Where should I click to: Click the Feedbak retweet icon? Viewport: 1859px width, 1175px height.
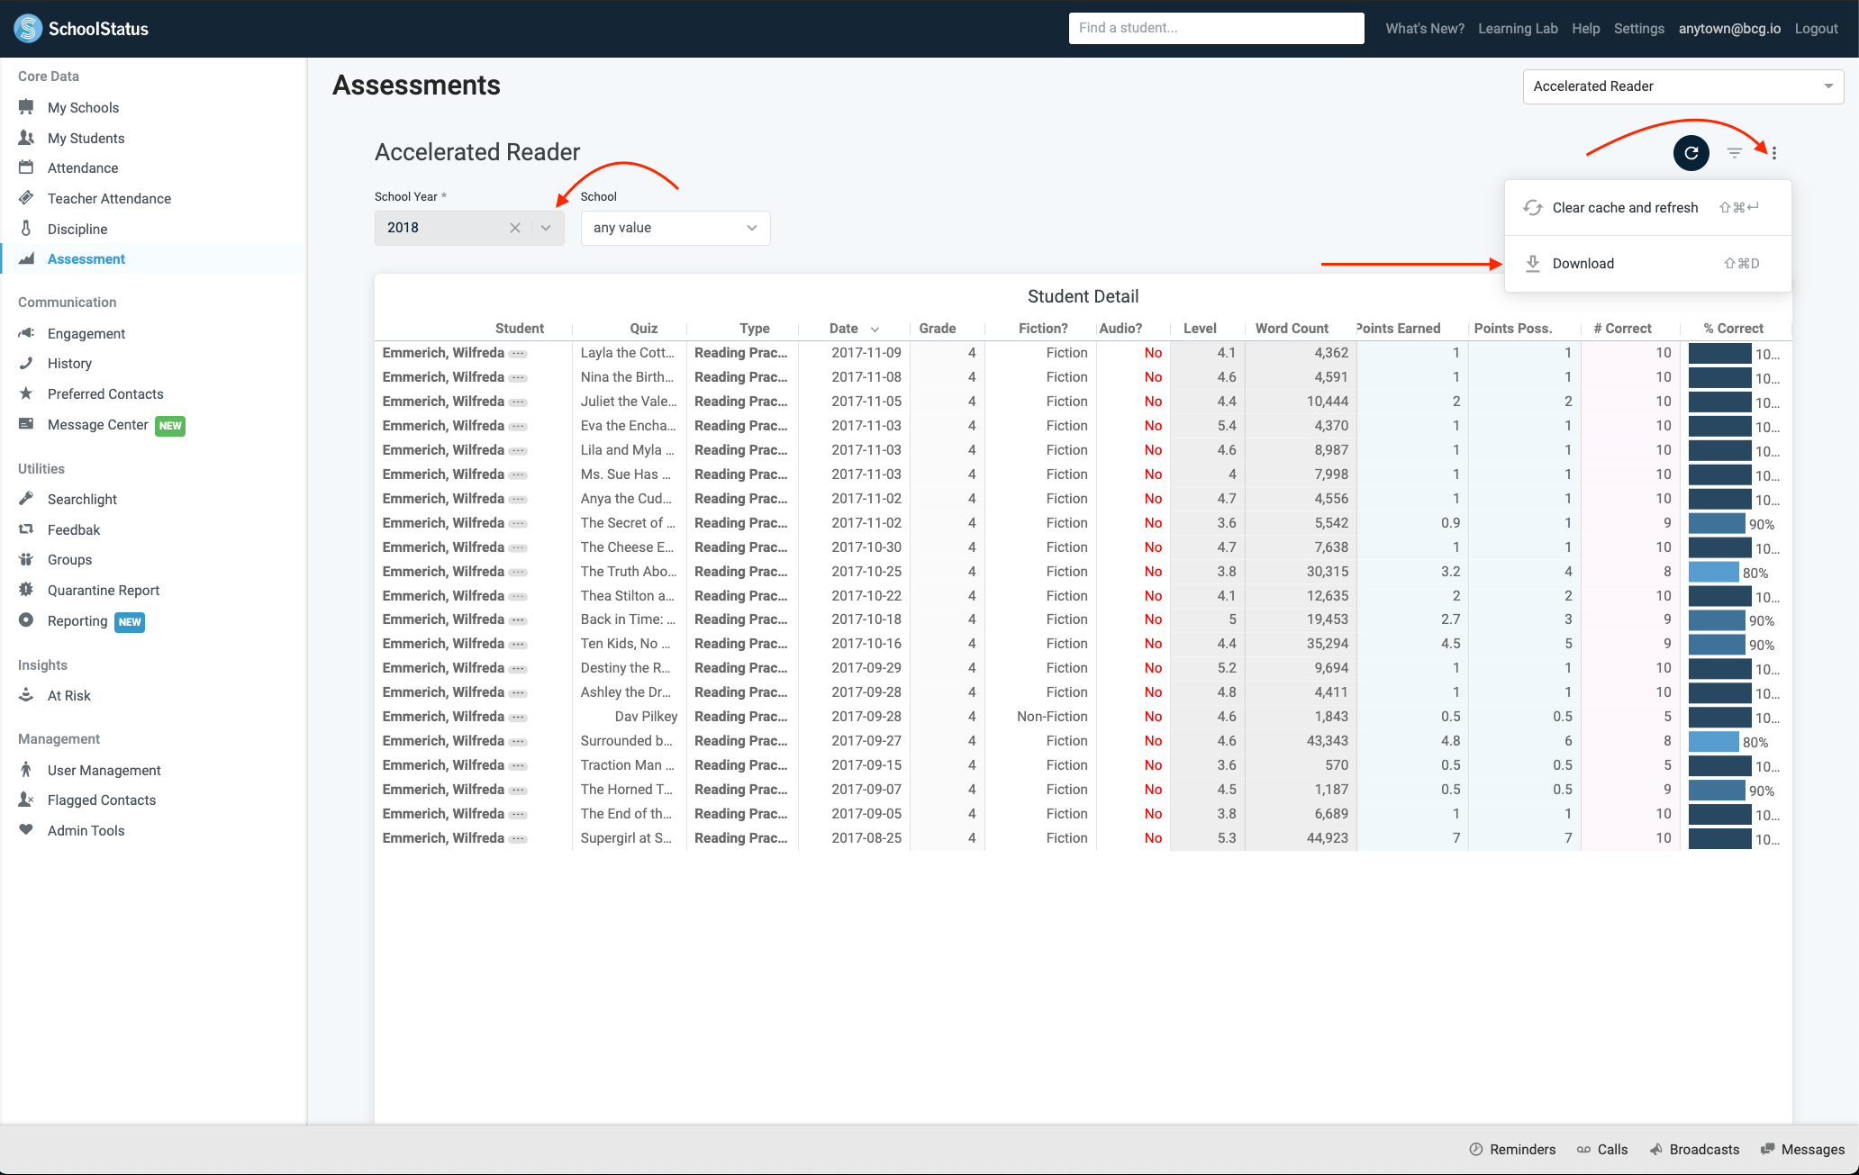coord(26,529)
